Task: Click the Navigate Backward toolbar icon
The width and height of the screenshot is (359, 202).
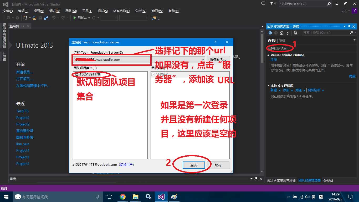Action: [8, 18]
